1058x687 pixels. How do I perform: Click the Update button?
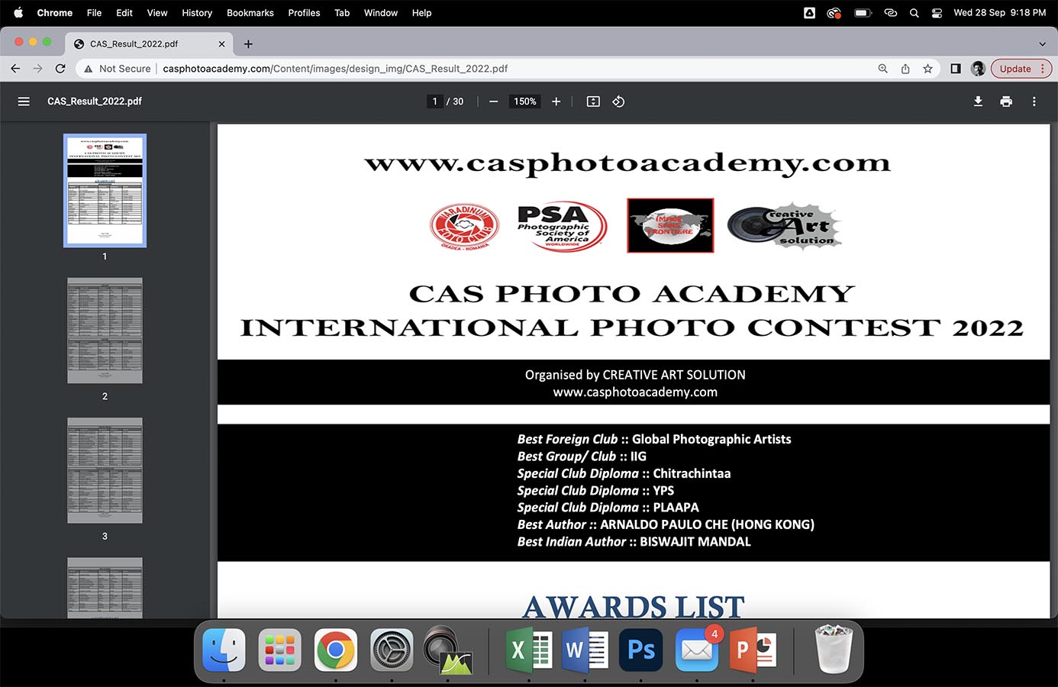[1015, 69]
